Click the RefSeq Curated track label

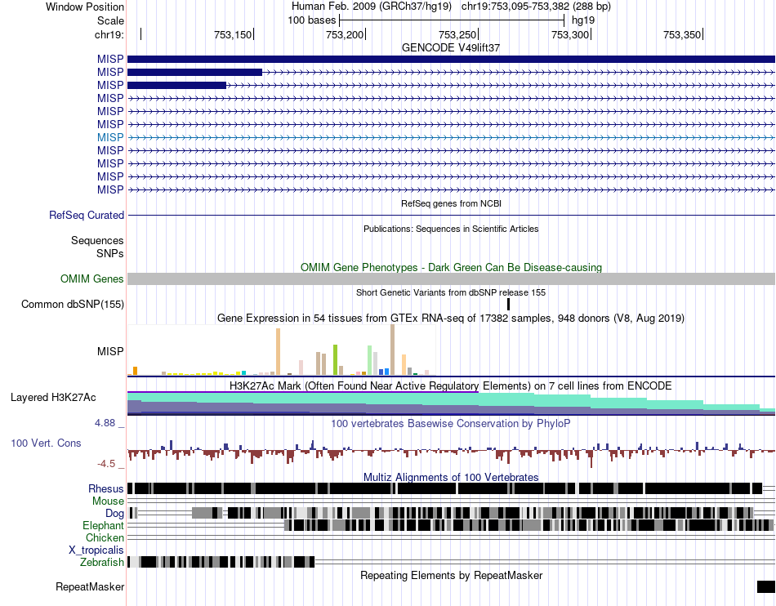coord(87,215)
